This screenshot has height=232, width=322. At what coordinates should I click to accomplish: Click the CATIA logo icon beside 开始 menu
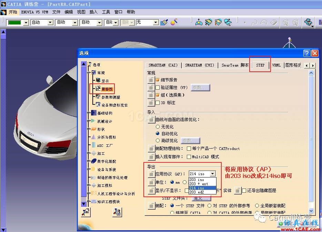3,12
